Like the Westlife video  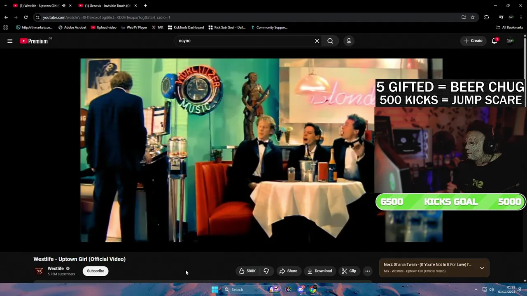click(247, 271)
